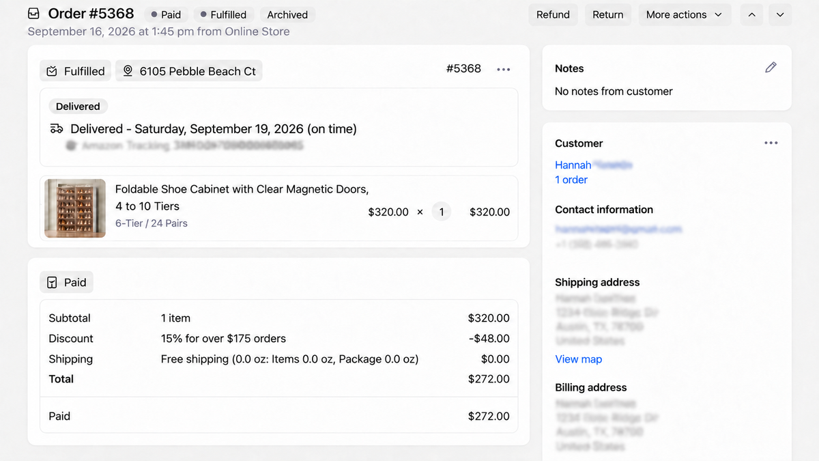
Task: Go to previous order with up chevron
Action: click(751, 14)
